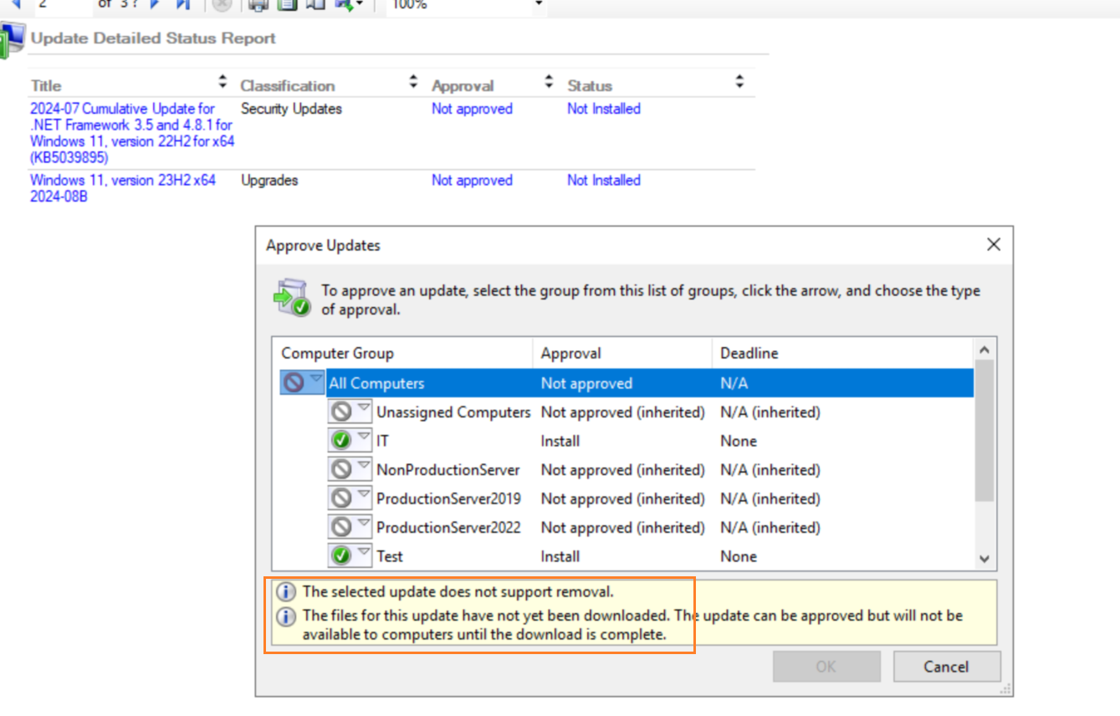Open Windows 11 version 23H2 x64 link
Screen dimensions: 1120x716
tap(123, 188)
